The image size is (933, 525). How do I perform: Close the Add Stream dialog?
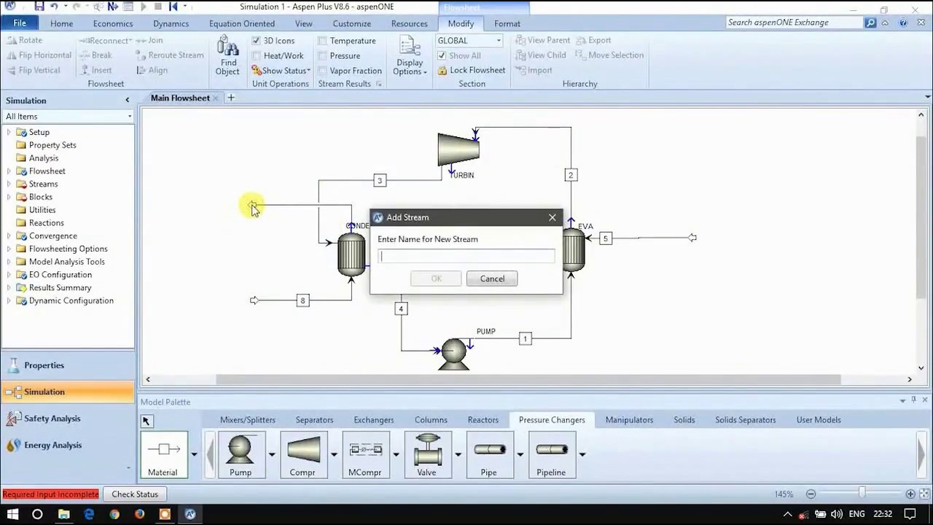pos(553,217)
